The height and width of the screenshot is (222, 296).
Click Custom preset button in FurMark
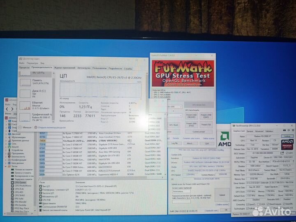click(199, 132)
